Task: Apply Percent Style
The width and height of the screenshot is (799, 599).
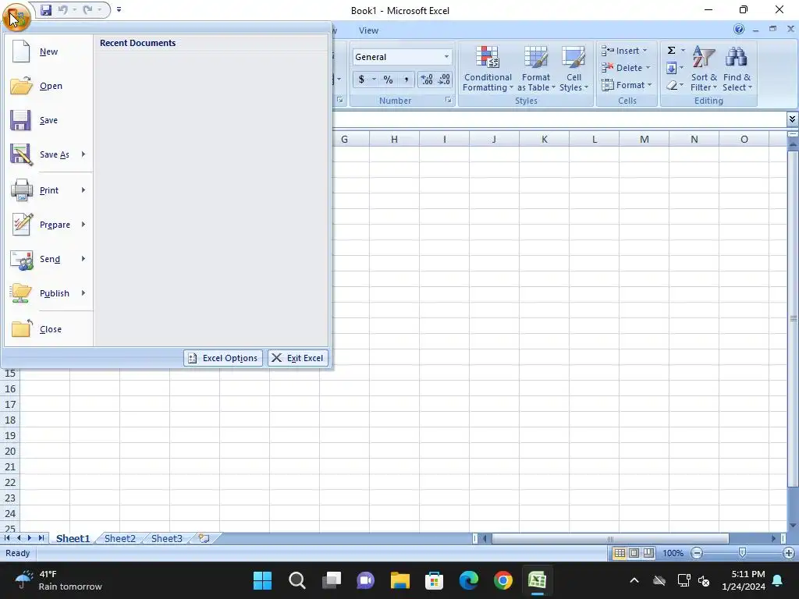Action: (x=389, y=80)
